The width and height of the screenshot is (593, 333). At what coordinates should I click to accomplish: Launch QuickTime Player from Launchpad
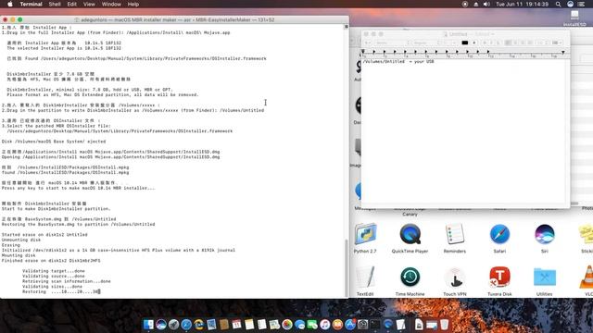tap(410, 234)
